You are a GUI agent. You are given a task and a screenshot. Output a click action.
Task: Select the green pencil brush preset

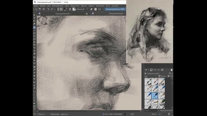[161, 102]
